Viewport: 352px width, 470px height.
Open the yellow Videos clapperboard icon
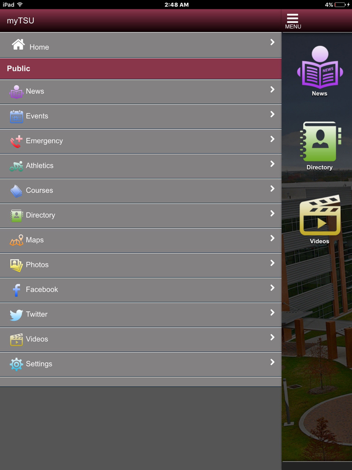coord(320,215)
